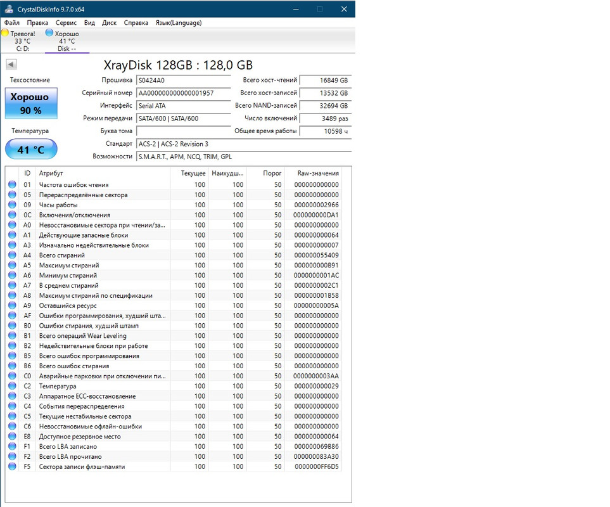This screenshot has height=507, width=610.
Task: Open the Сервис menu
Action: coord(66,23)
